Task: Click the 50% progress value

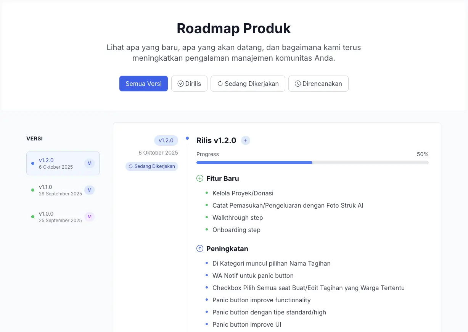Action: pos(423,154)
